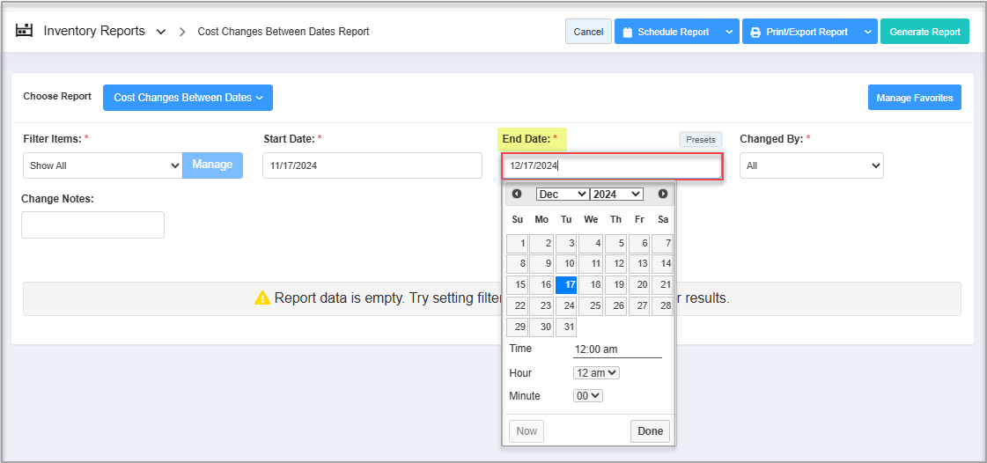Select December 25 in the calendar
The height and width of the screenshot is (463, 987).
[x=590, y=306]
